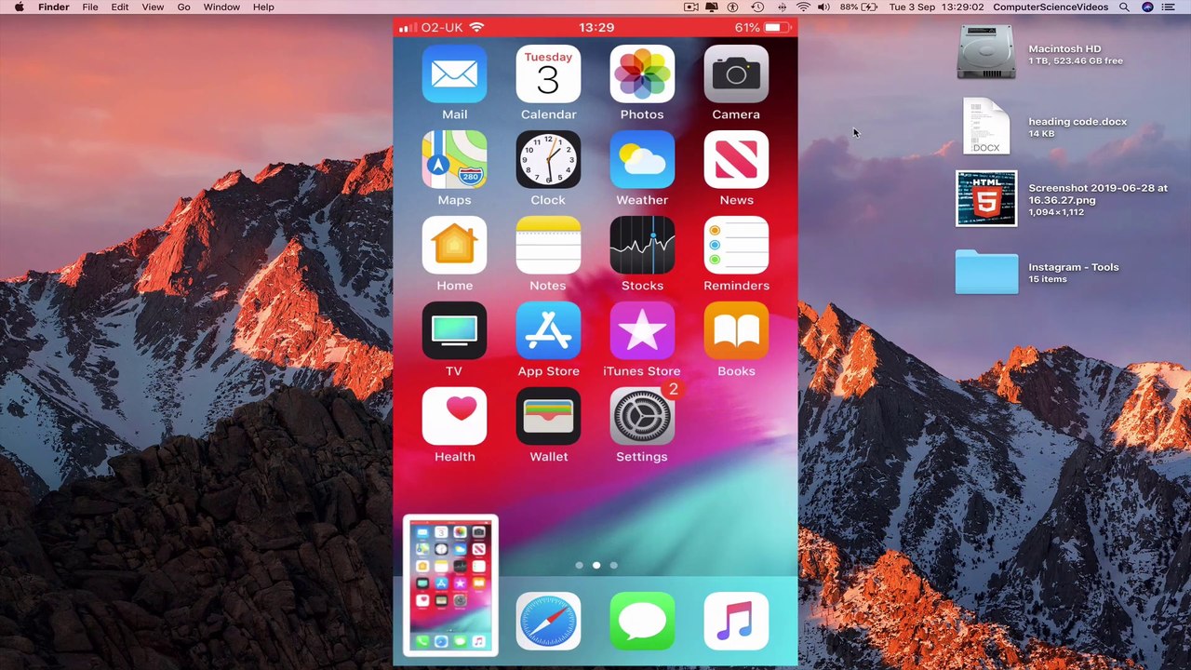The width and height of the screenshot is (1191, 670).
Task: Tap the Stocks app icon
Action: point(642,246)
